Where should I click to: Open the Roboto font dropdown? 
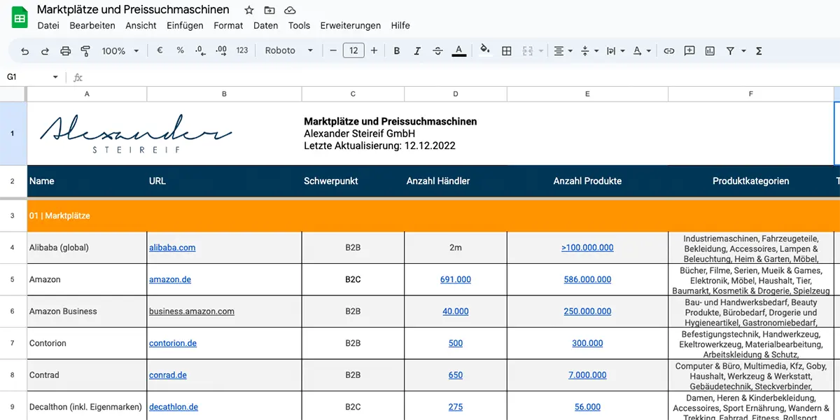pos(288,50)
